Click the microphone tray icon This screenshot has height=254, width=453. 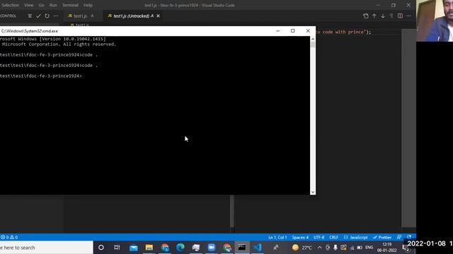pos(336,248)
